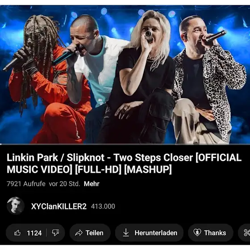Click the Linkin Park / Slipknot video title

(124, 163)
